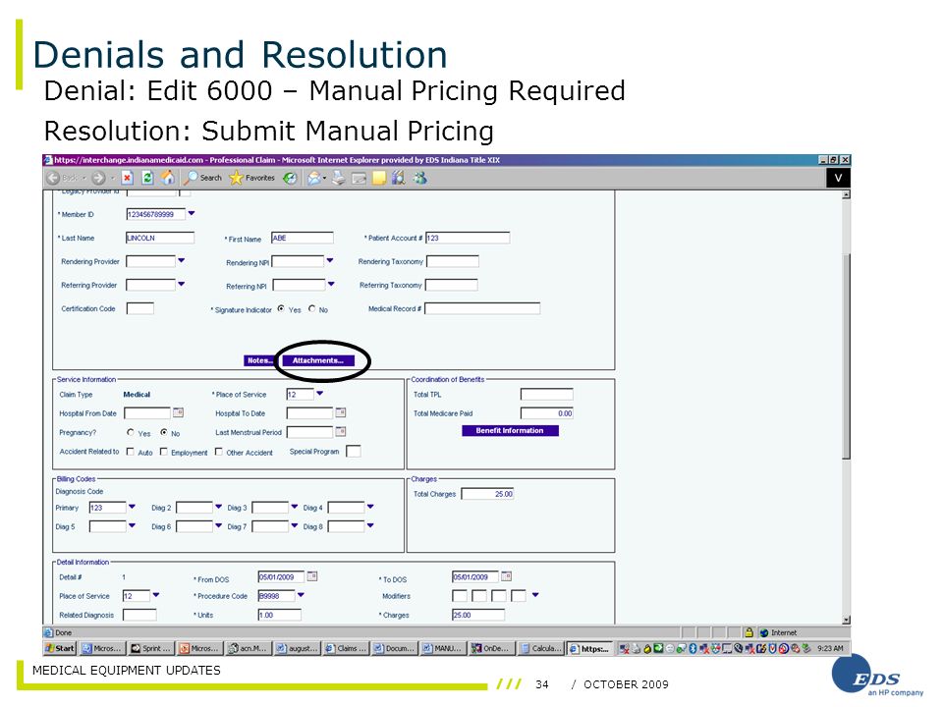Click the Research toolbar icon

pyautogui.click(x=398, y=178)
